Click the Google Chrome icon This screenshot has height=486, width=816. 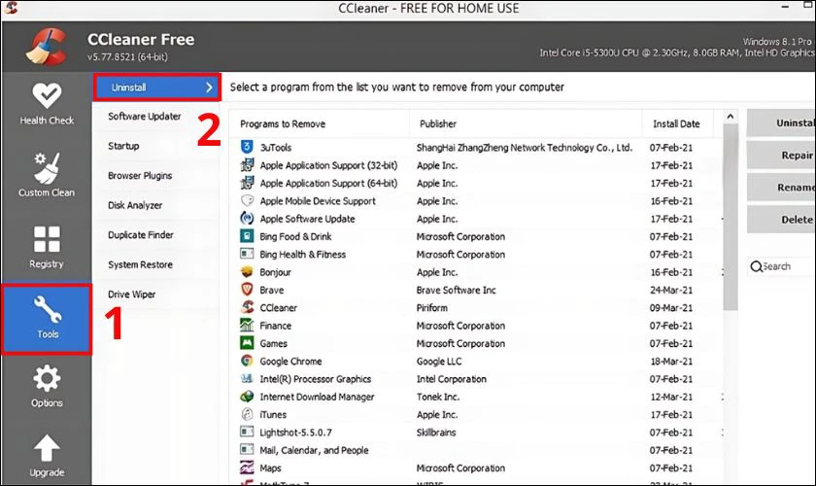click(x=247, y=361)
